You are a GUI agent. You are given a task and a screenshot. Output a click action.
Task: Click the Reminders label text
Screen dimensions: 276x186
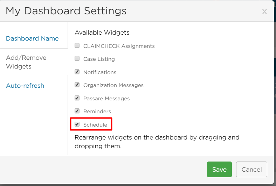(97, 112)
